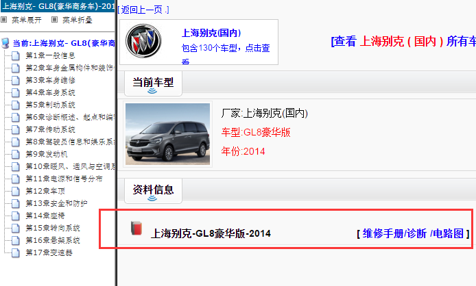This screenshot has width=476, height=286.
Task: Click the Buick logo image
Action: coord(143,41)
